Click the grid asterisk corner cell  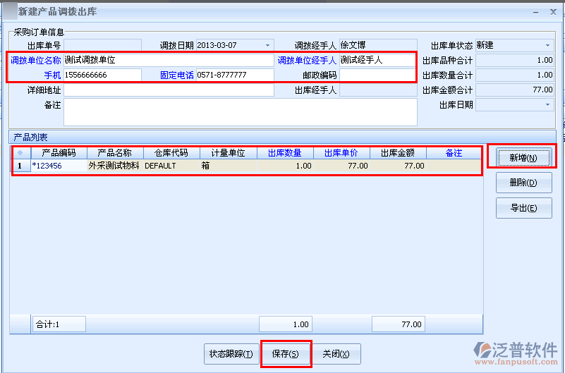click(x=20, y=153)
